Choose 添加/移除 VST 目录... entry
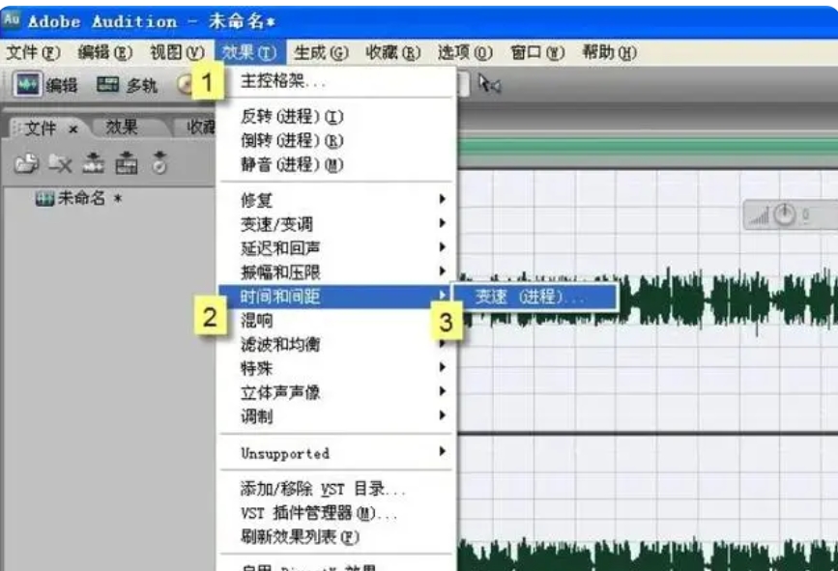The width and height of the screenshot is (838, 571). point(336,489)
